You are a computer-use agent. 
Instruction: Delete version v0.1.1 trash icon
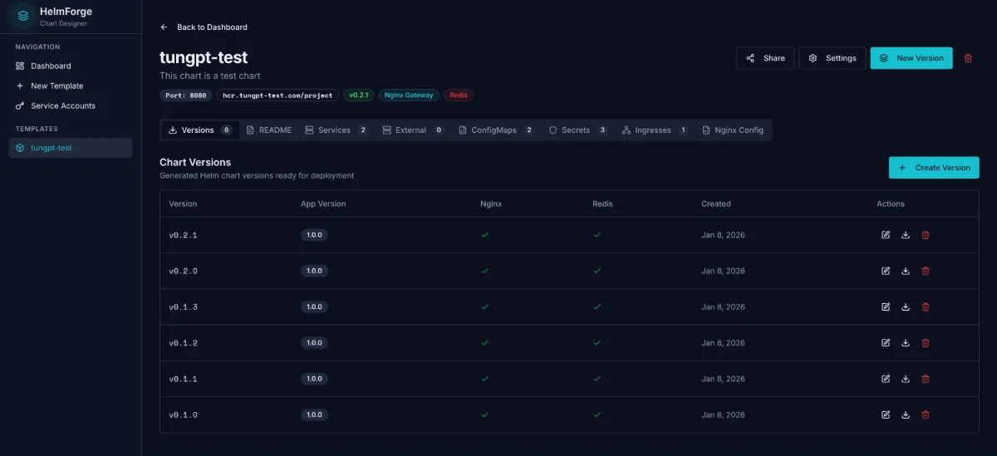click(926, 379)
